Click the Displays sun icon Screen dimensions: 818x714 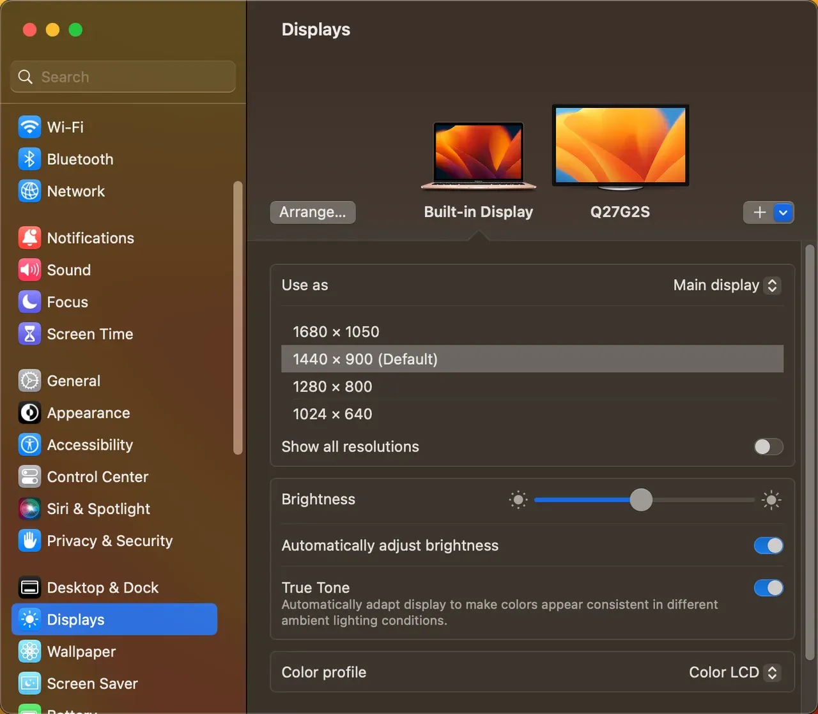29,619
